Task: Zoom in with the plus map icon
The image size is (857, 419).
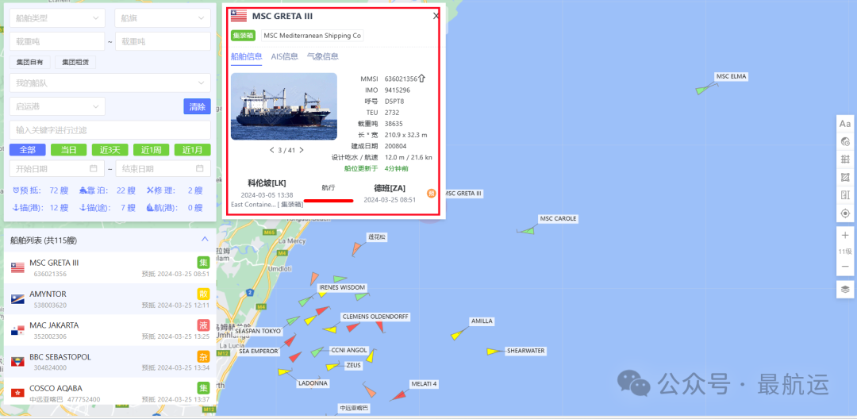Action: point(845,236)
